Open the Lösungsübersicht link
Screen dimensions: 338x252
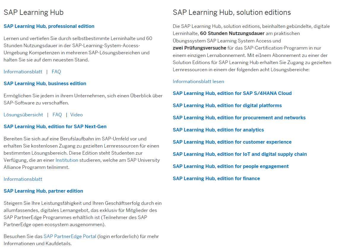(23, 115)
